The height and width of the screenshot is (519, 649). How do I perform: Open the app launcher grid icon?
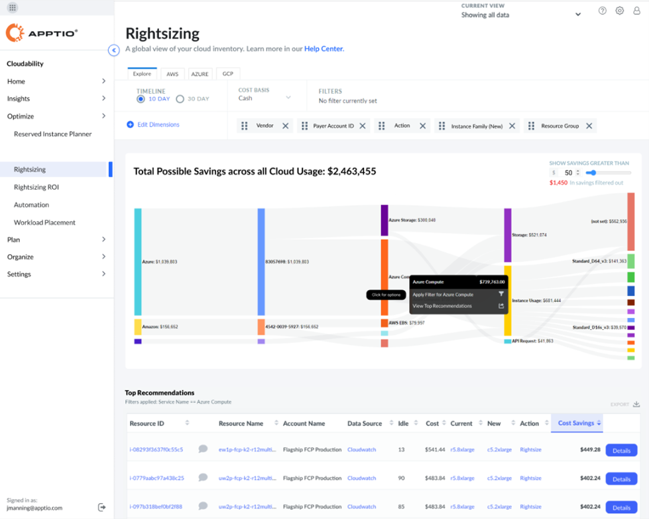(x=13, y=7)
